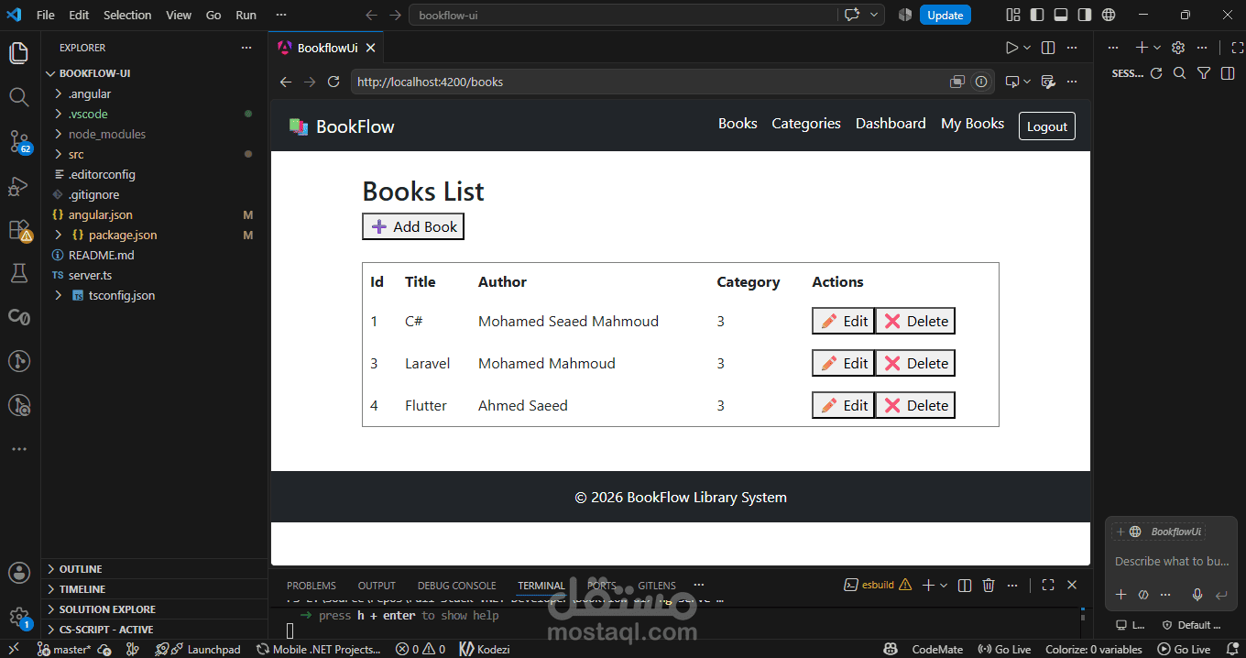
Task: Open the My Books nav link
Action: tap(972, 124)
